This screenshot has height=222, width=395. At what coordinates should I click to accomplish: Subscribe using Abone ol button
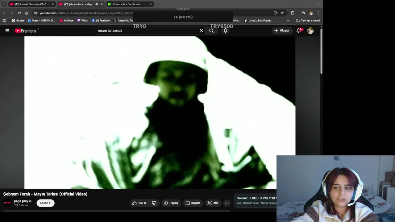[x=45, y=203]
